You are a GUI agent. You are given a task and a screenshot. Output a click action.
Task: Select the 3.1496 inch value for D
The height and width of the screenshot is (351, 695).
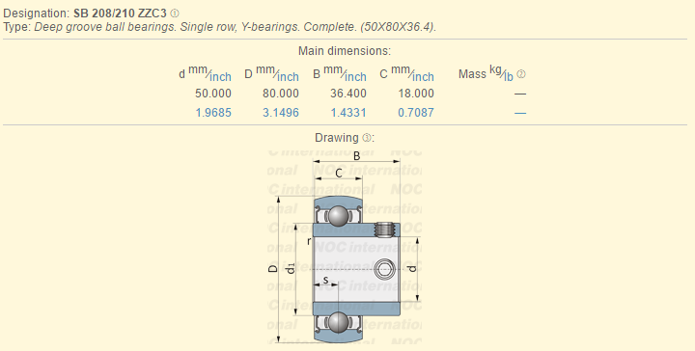pyautogui.click(x=281, y=113)
